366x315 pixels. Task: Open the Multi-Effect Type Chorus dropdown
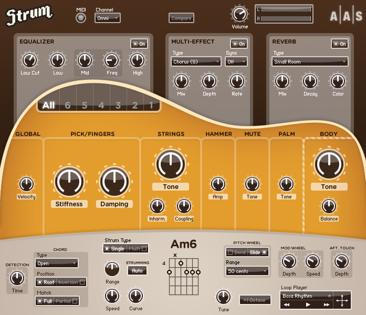click(x=196, y=61)
